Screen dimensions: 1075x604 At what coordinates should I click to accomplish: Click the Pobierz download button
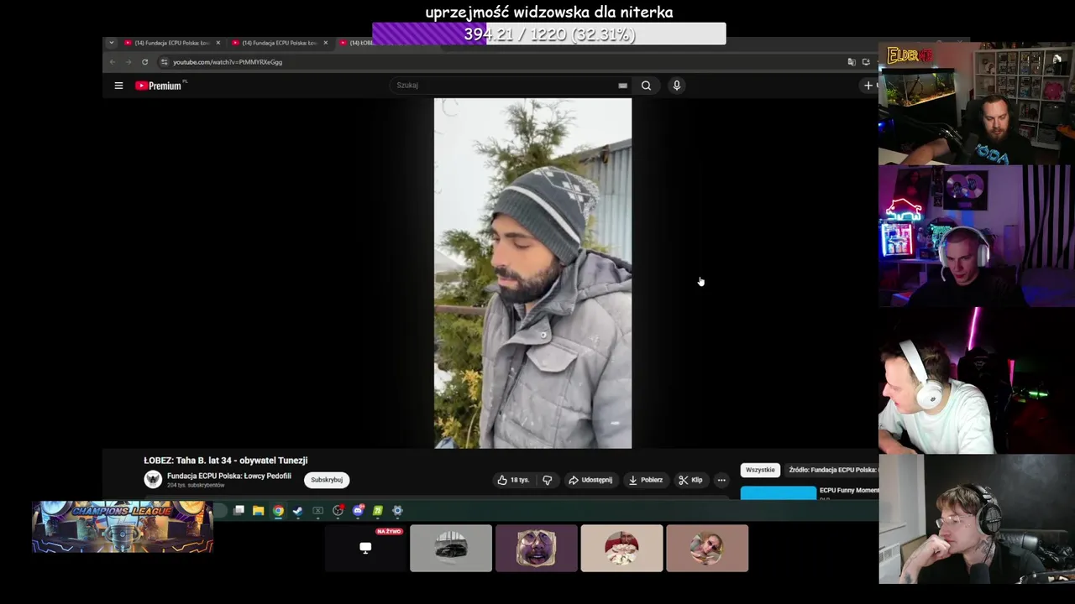pyautogui.click(x=646, y=480)
